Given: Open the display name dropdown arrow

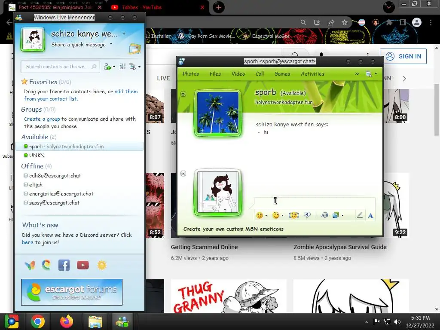Looking at the screenshot, I should tap(124, 34).
